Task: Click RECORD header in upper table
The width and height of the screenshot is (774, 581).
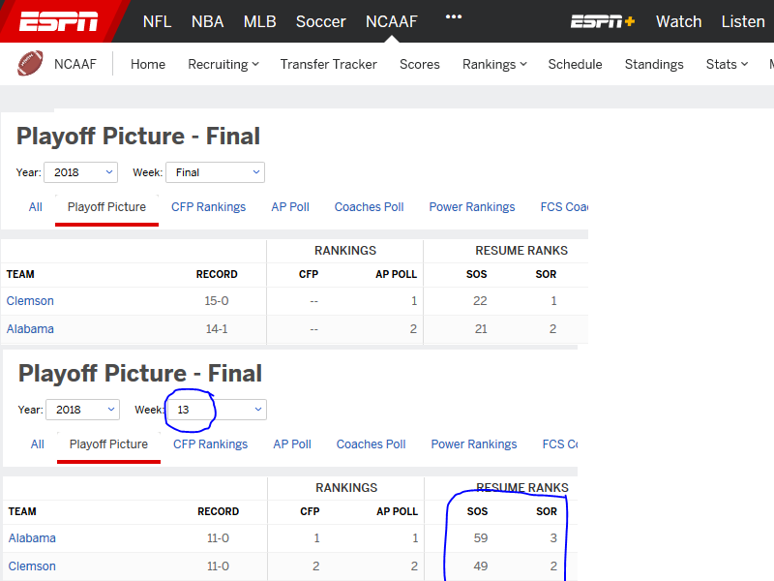Action: click(217, 274)
